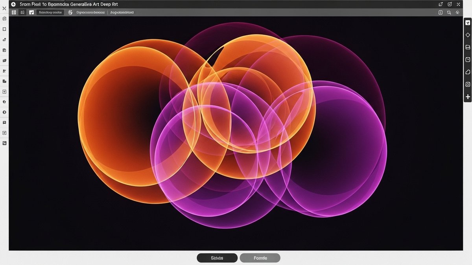The width and height of the screenshot is (472, 265).
Task: Toggle the image thumbnail view in the toolbar
Action: [x=31, y=12]
